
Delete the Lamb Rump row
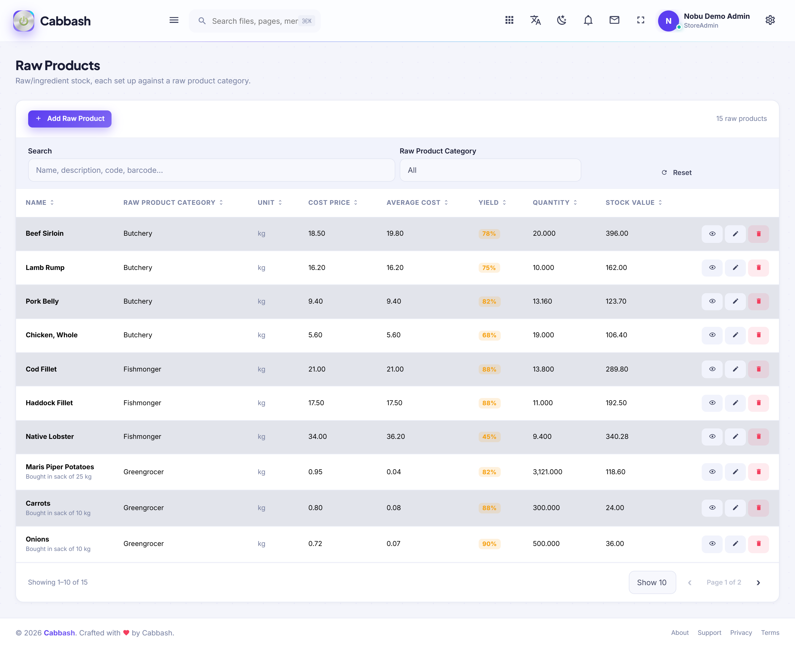pyautogui.click(x=759, y=267)
